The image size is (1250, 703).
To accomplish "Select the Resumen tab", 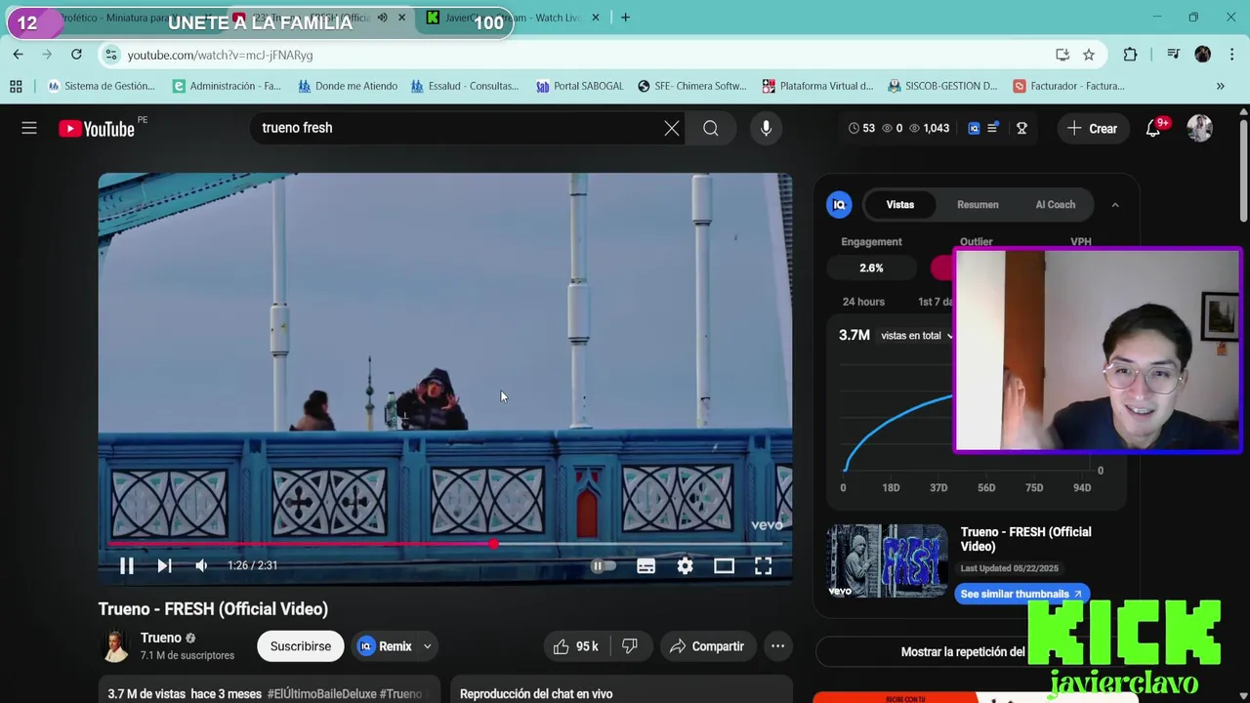I will pyautogui.click(x=978, y=205).
